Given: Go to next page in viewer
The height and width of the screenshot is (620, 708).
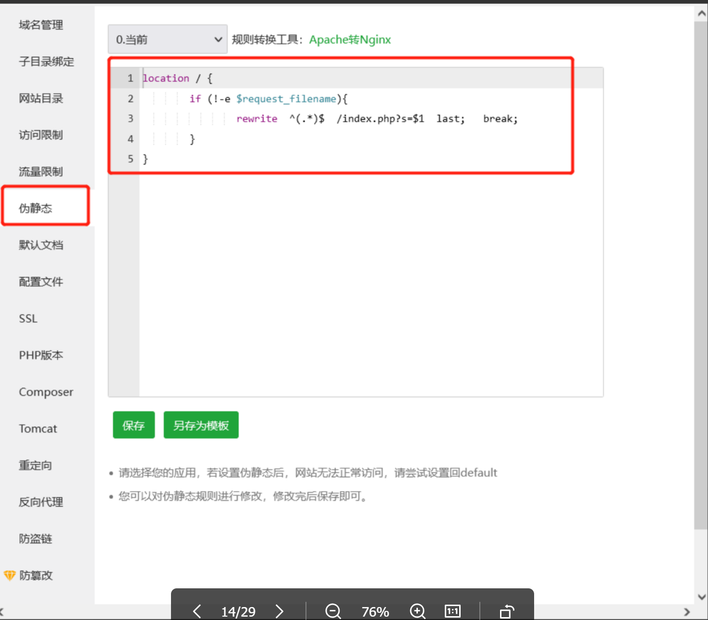Looking at the screenshot, I should pos(280,611).
